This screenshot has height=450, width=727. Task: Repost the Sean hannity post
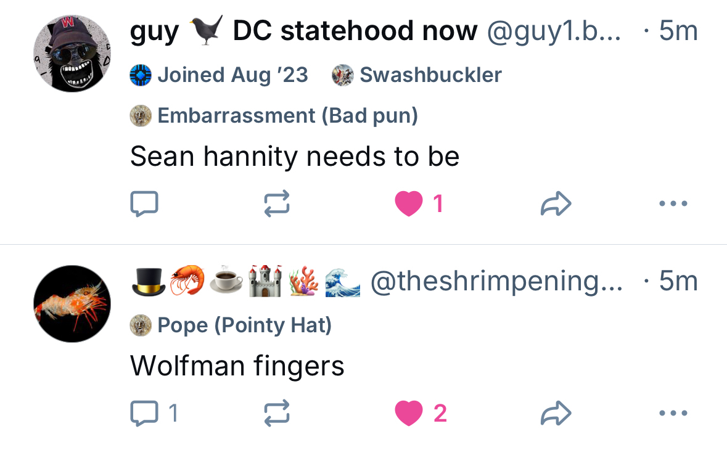point(277,203)
